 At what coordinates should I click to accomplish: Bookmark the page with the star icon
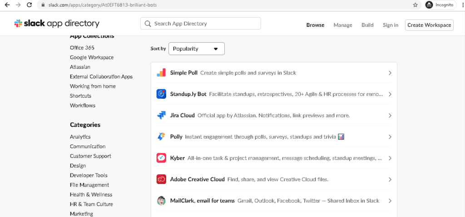(415, 5)
